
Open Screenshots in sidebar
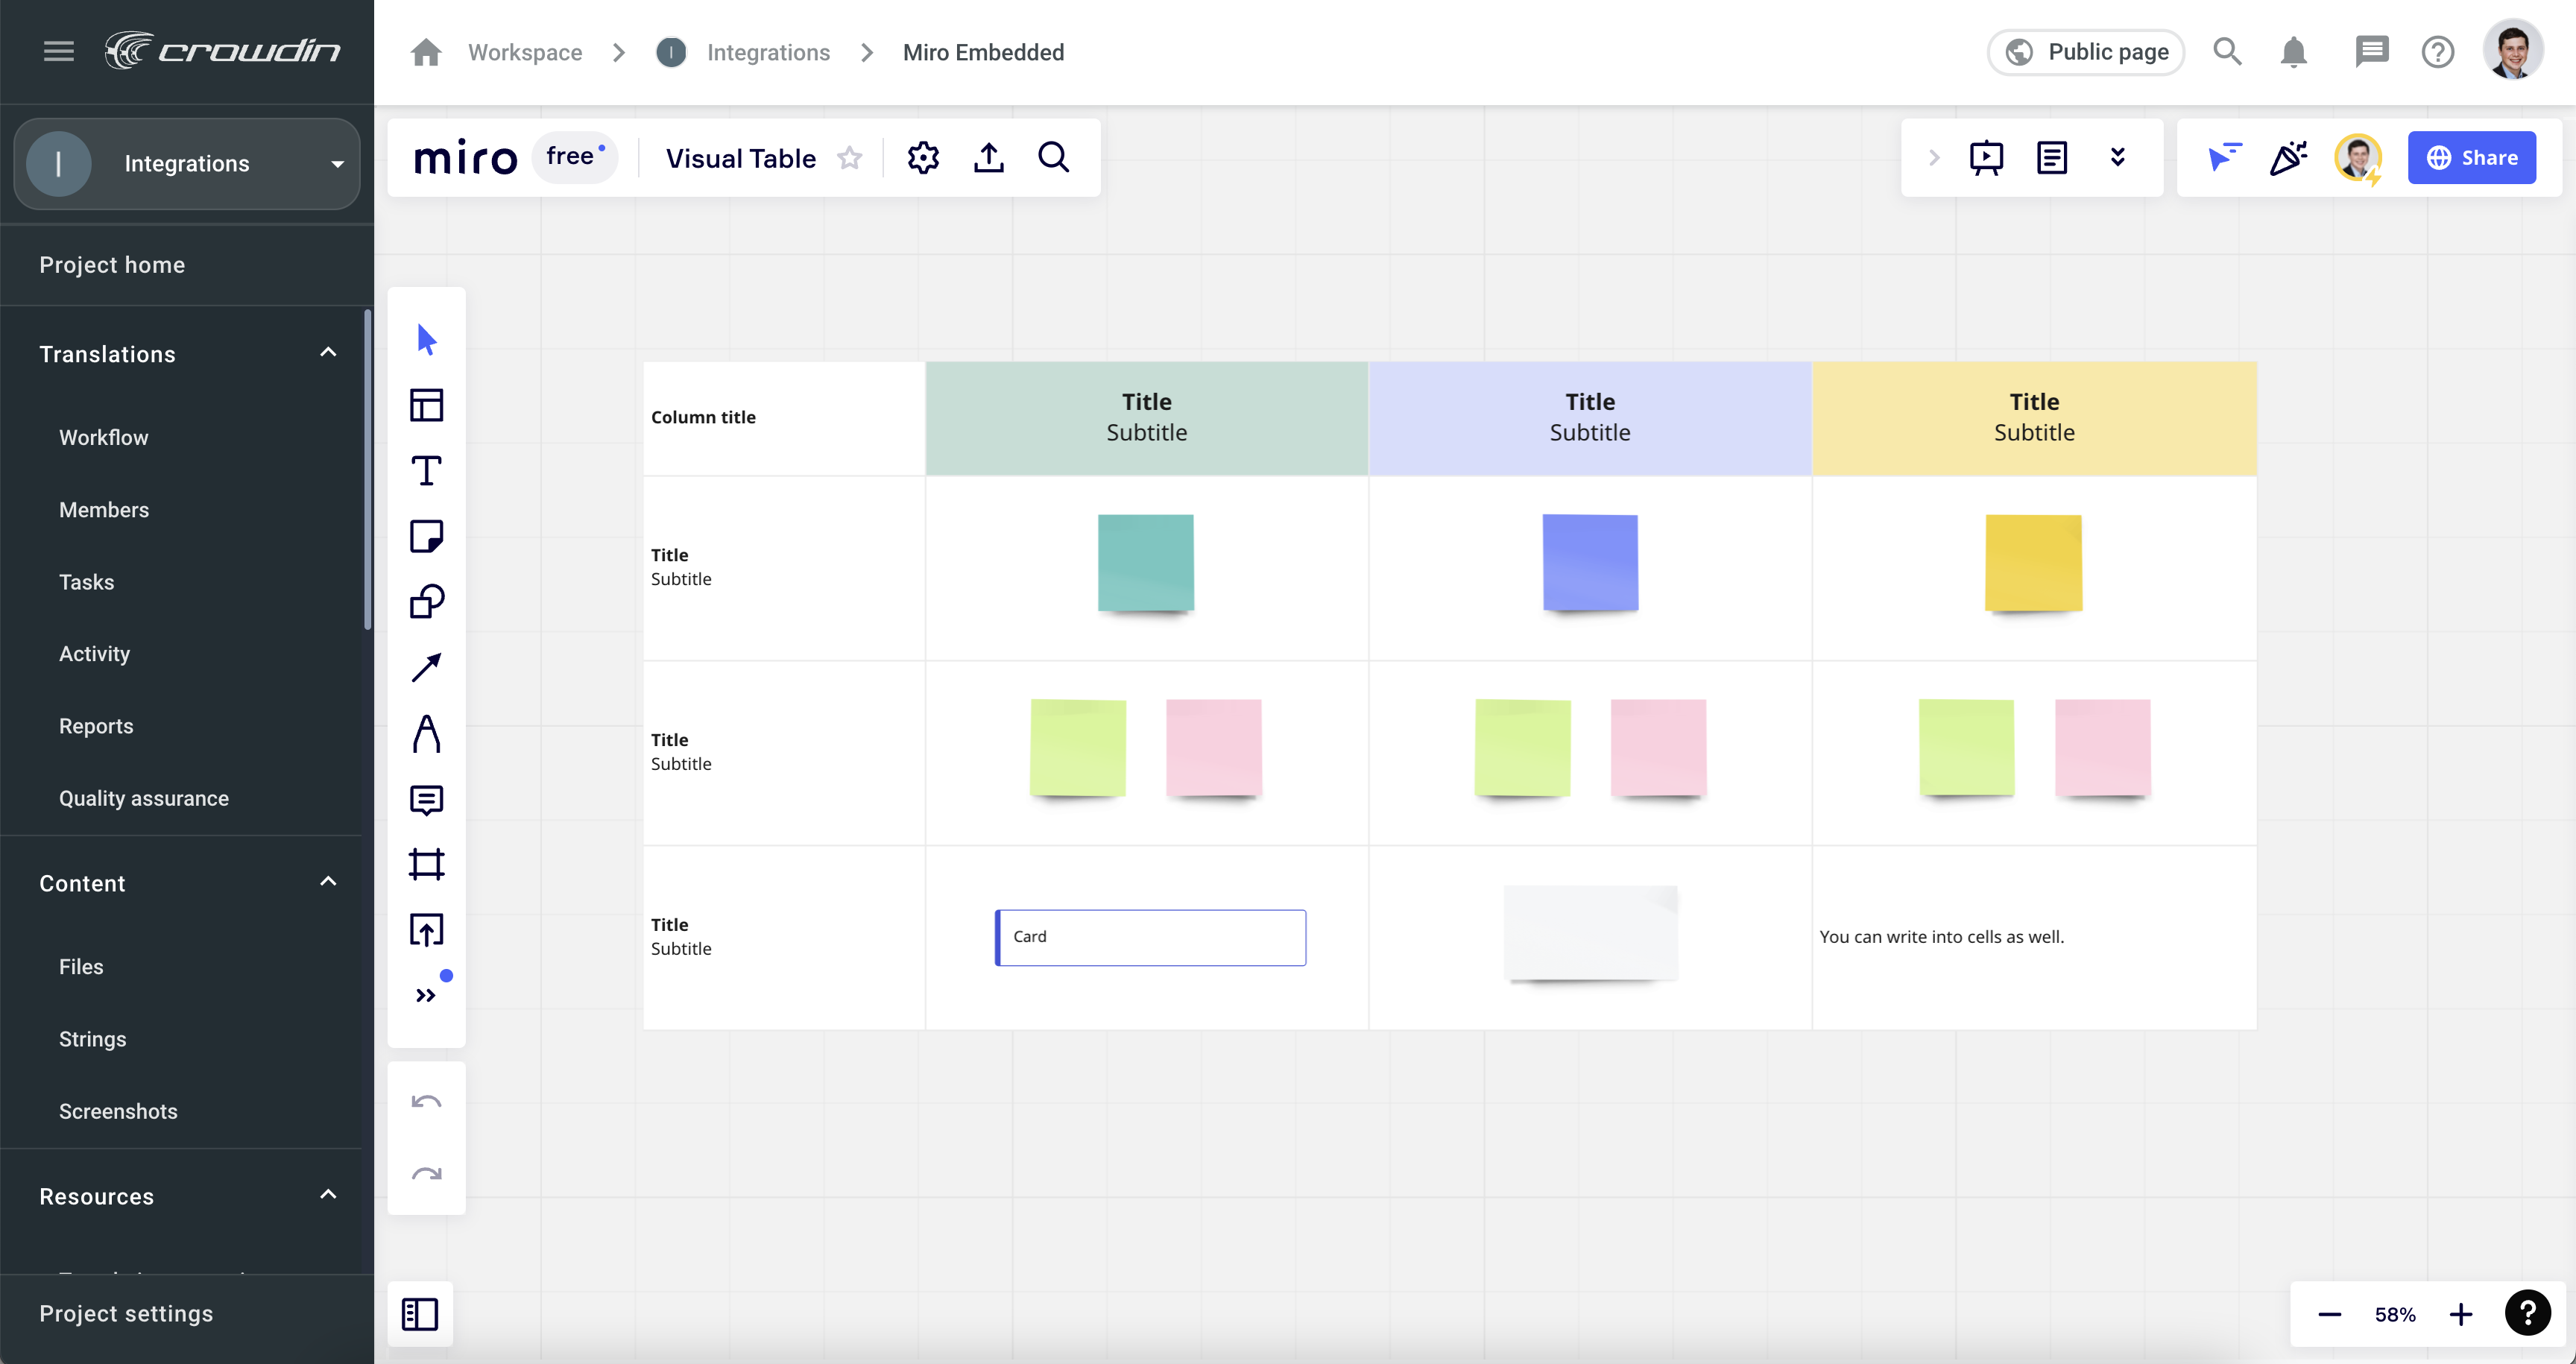point(117,1111)
